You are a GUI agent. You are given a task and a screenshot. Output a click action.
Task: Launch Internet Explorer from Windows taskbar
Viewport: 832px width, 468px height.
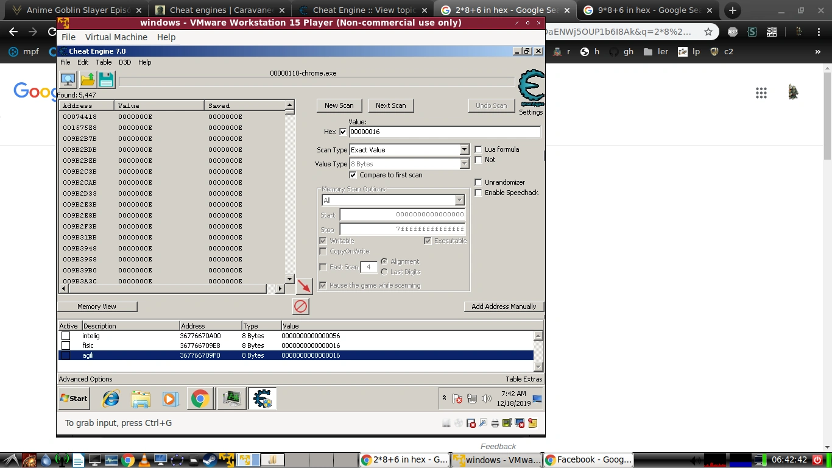pos(111,399)
